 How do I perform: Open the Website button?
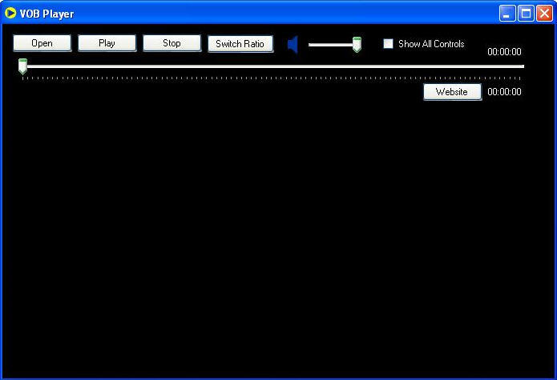tap(452, 92)
